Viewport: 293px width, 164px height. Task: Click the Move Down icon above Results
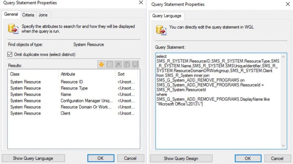coord(135,65)
